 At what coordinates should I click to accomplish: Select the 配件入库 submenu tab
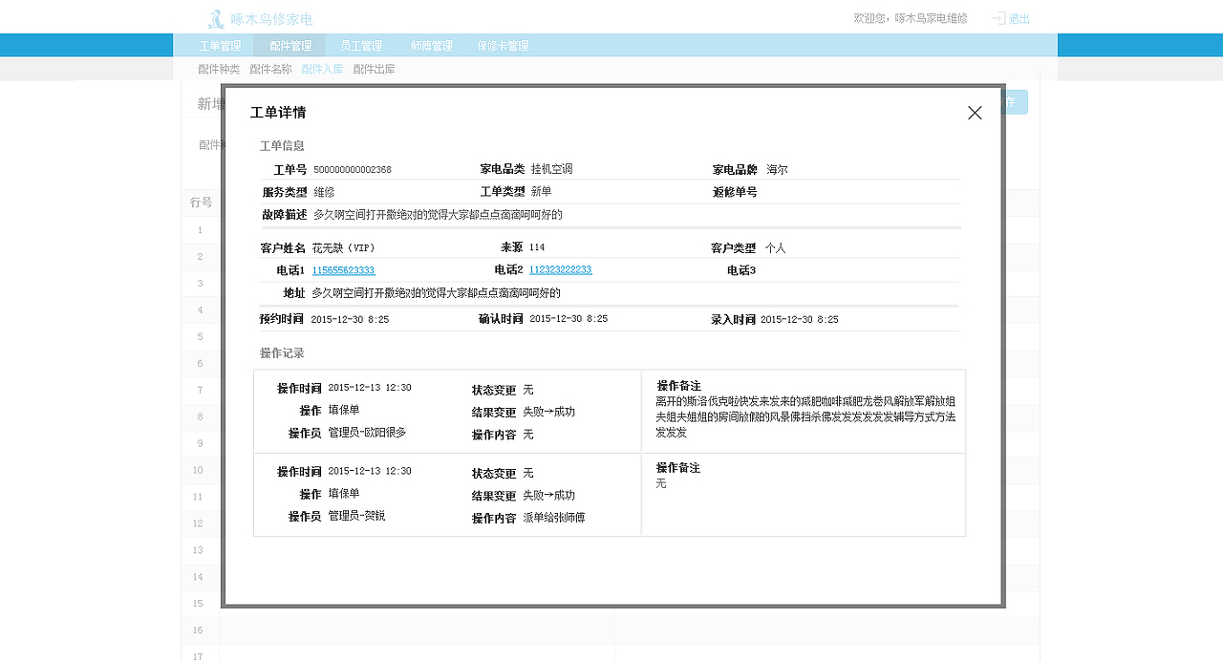322,70
